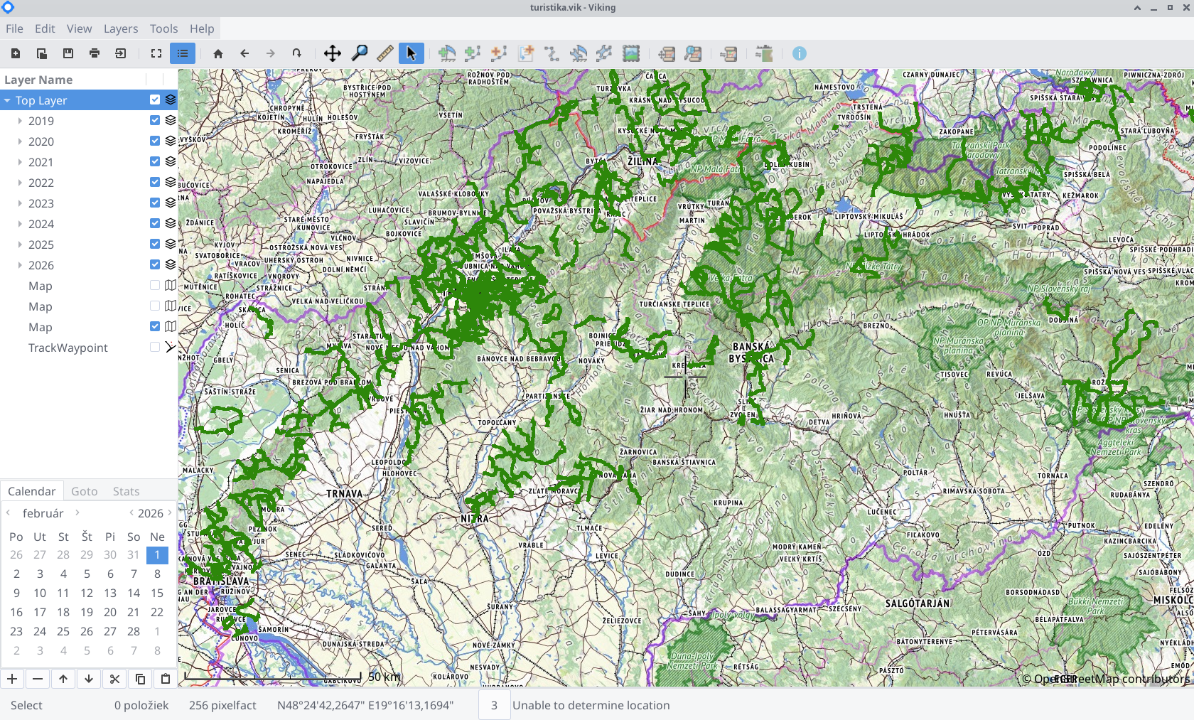Choose the Ruler measuring tool
The image size is (1194, 720).
[385, 53]
